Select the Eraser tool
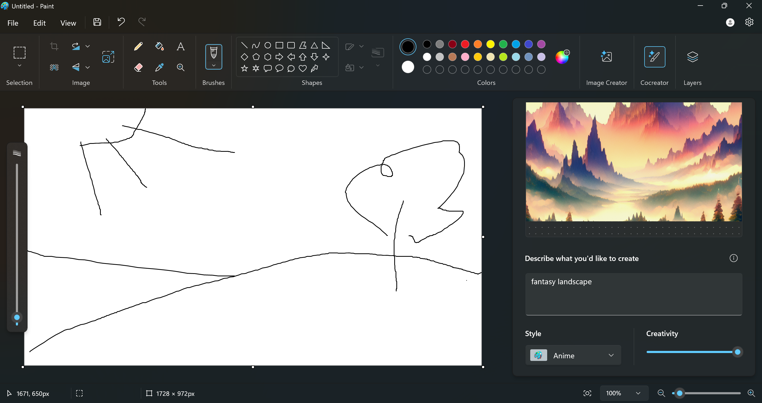 (x=138, y=67)
